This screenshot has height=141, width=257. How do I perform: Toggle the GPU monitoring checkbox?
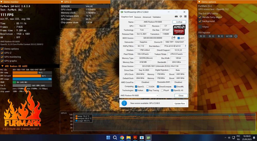tap(2, 57)
